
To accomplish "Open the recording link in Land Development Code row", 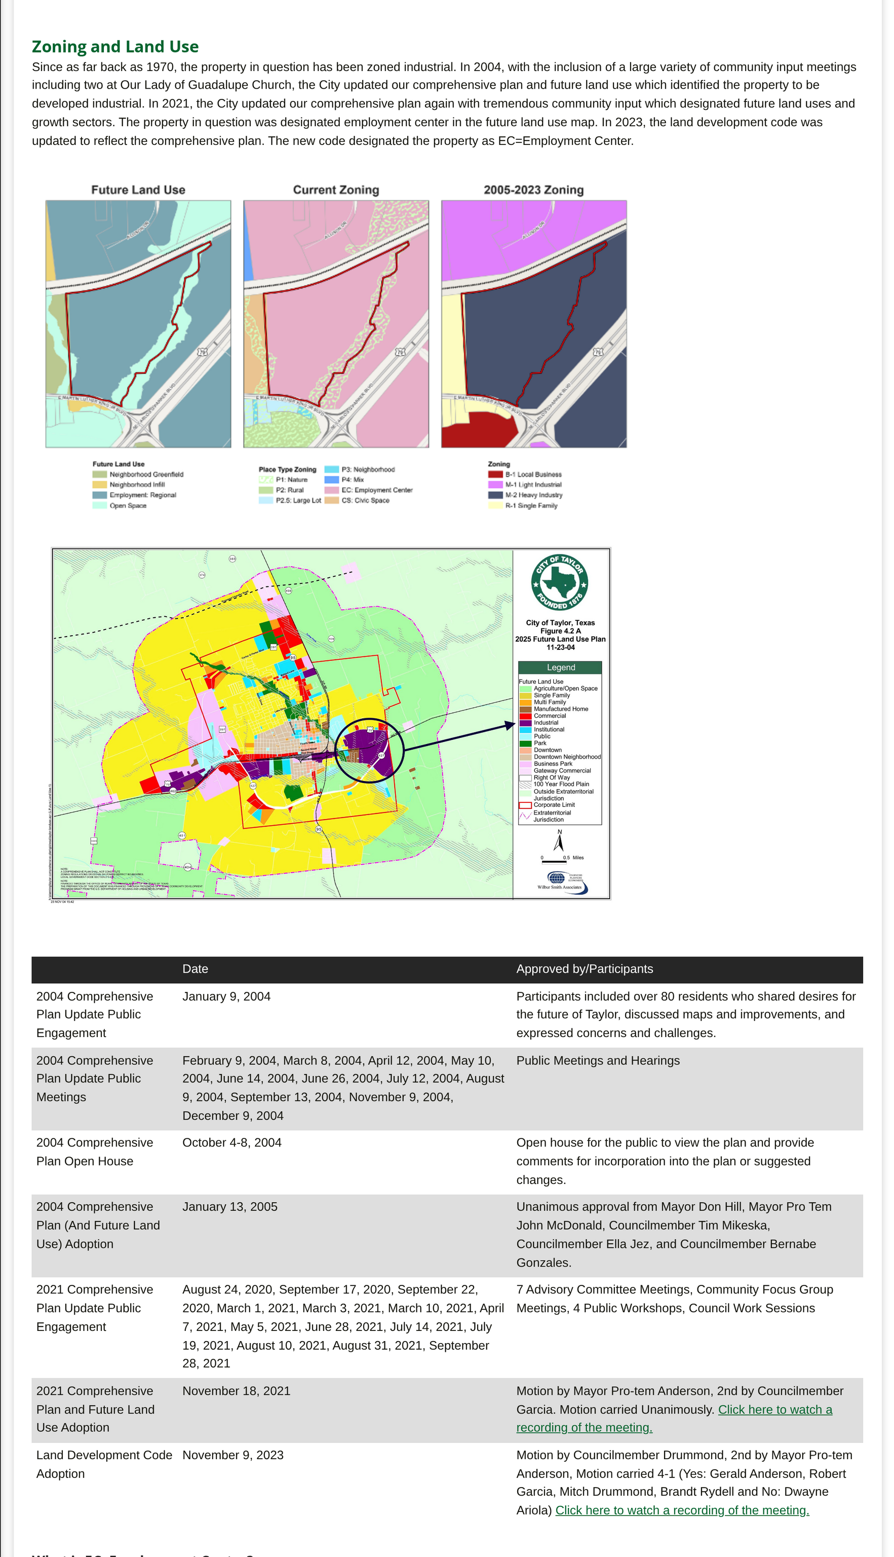I will pyautogui.click(x=682, y=1510).
